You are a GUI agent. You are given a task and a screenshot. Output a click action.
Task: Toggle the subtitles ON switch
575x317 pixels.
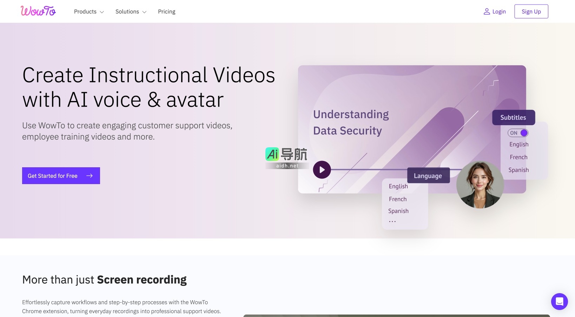(518, 133)
